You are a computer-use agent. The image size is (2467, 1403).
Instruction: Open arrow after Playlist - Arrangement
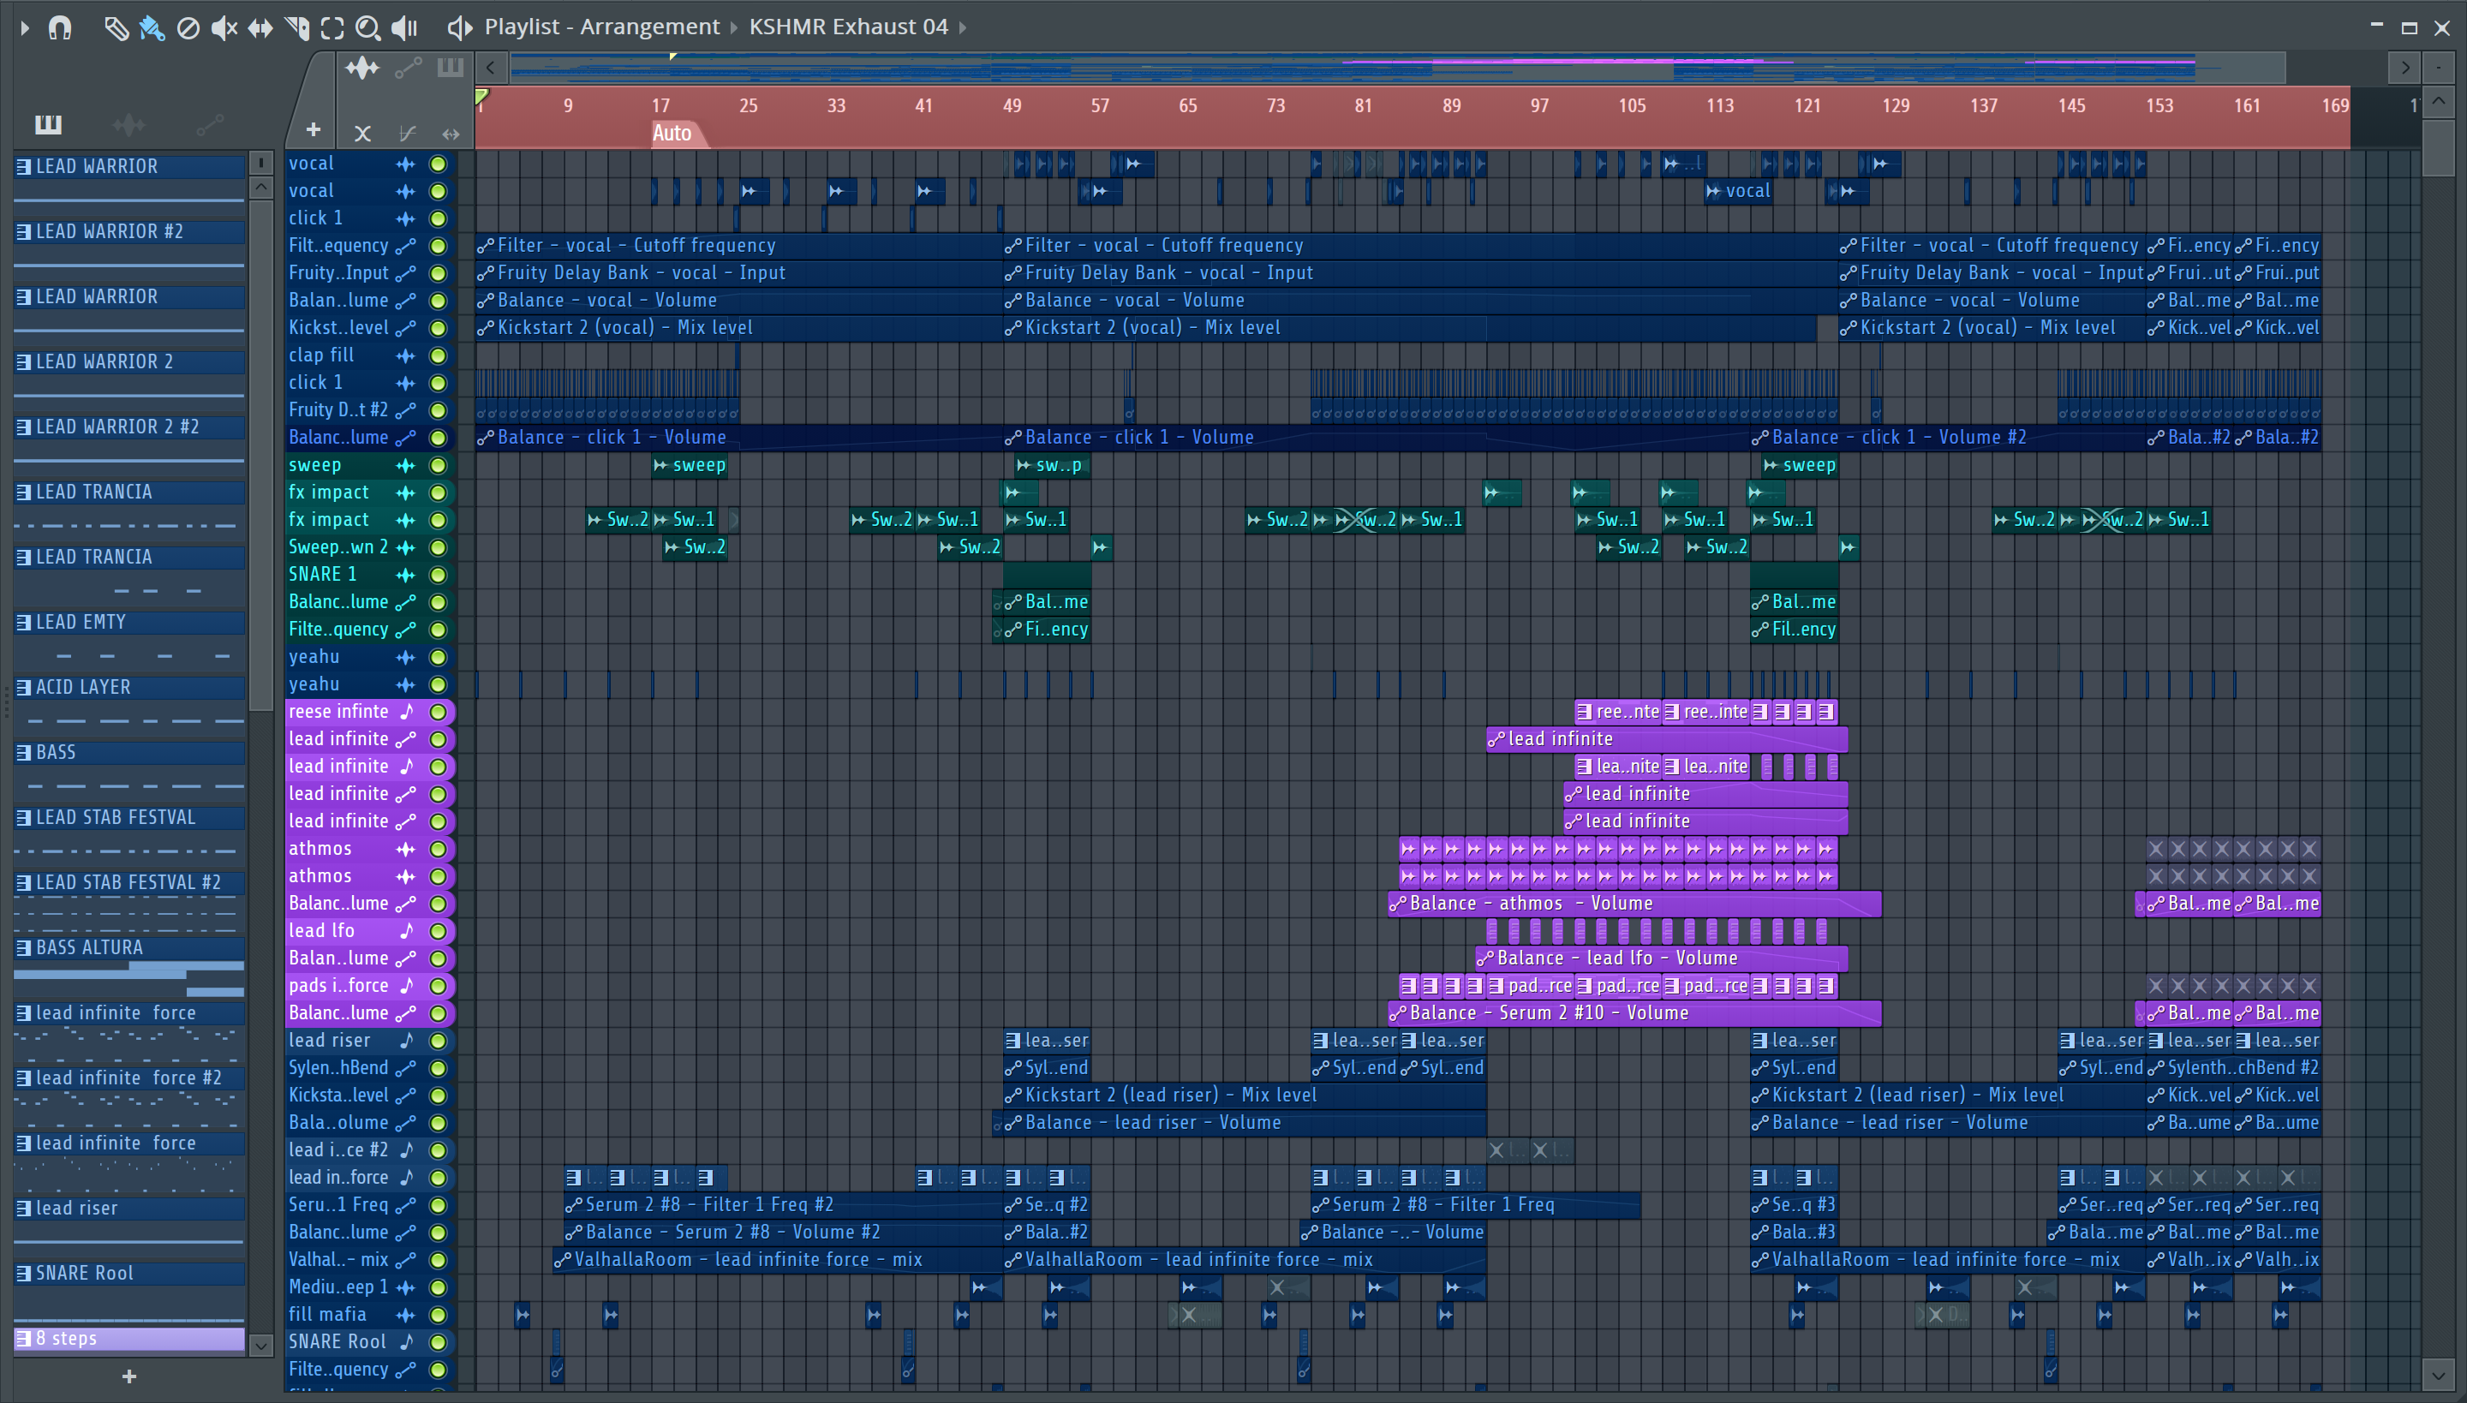click(733, 27)
